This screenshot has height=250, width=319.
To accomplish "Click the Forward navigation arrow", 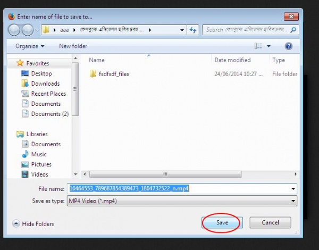I will pos(28,30).
